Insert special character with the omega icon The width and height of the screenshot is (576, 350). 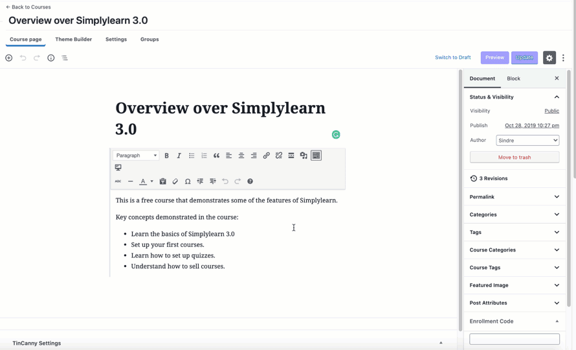[188, 181]
